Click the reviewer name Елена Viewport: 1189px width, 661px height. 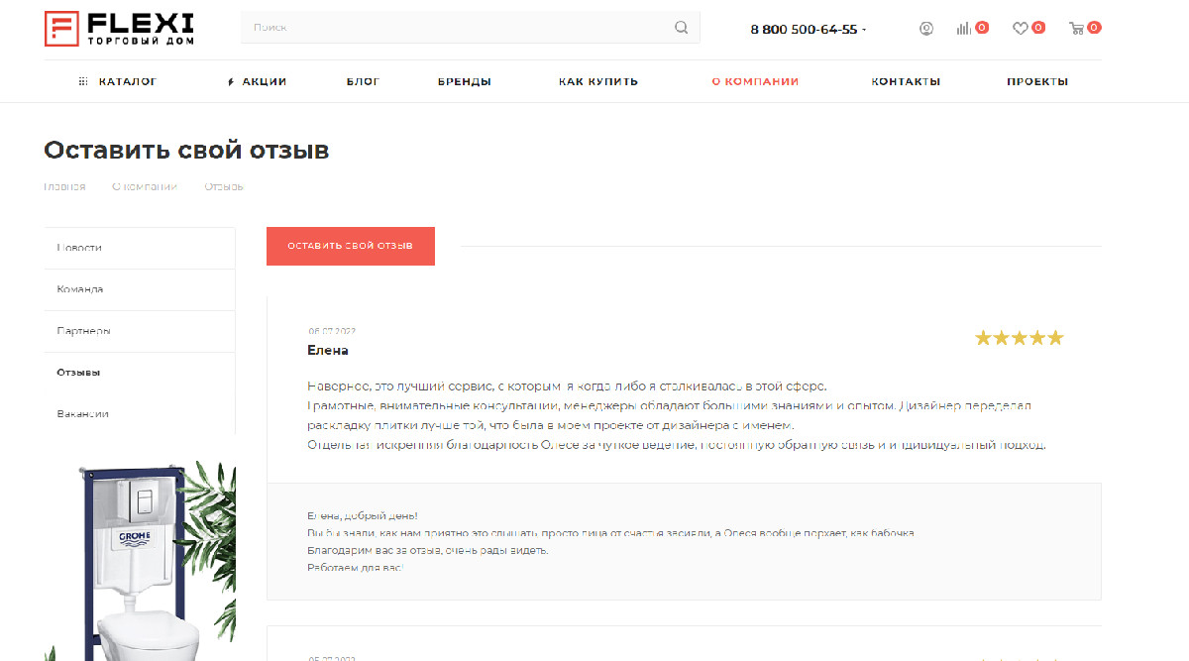pos(328,351)
